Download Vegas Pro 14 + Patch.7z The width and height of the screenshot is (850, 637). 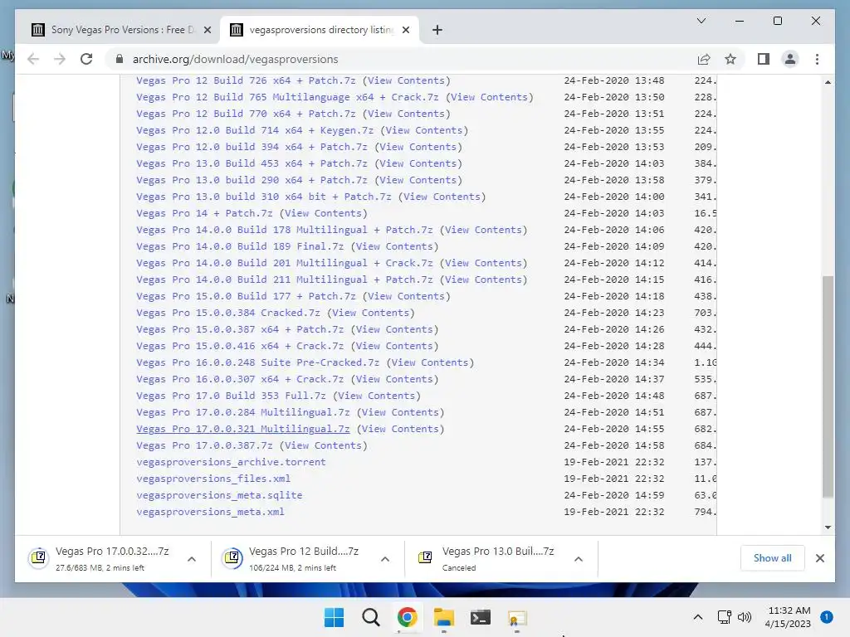[204, 213]
